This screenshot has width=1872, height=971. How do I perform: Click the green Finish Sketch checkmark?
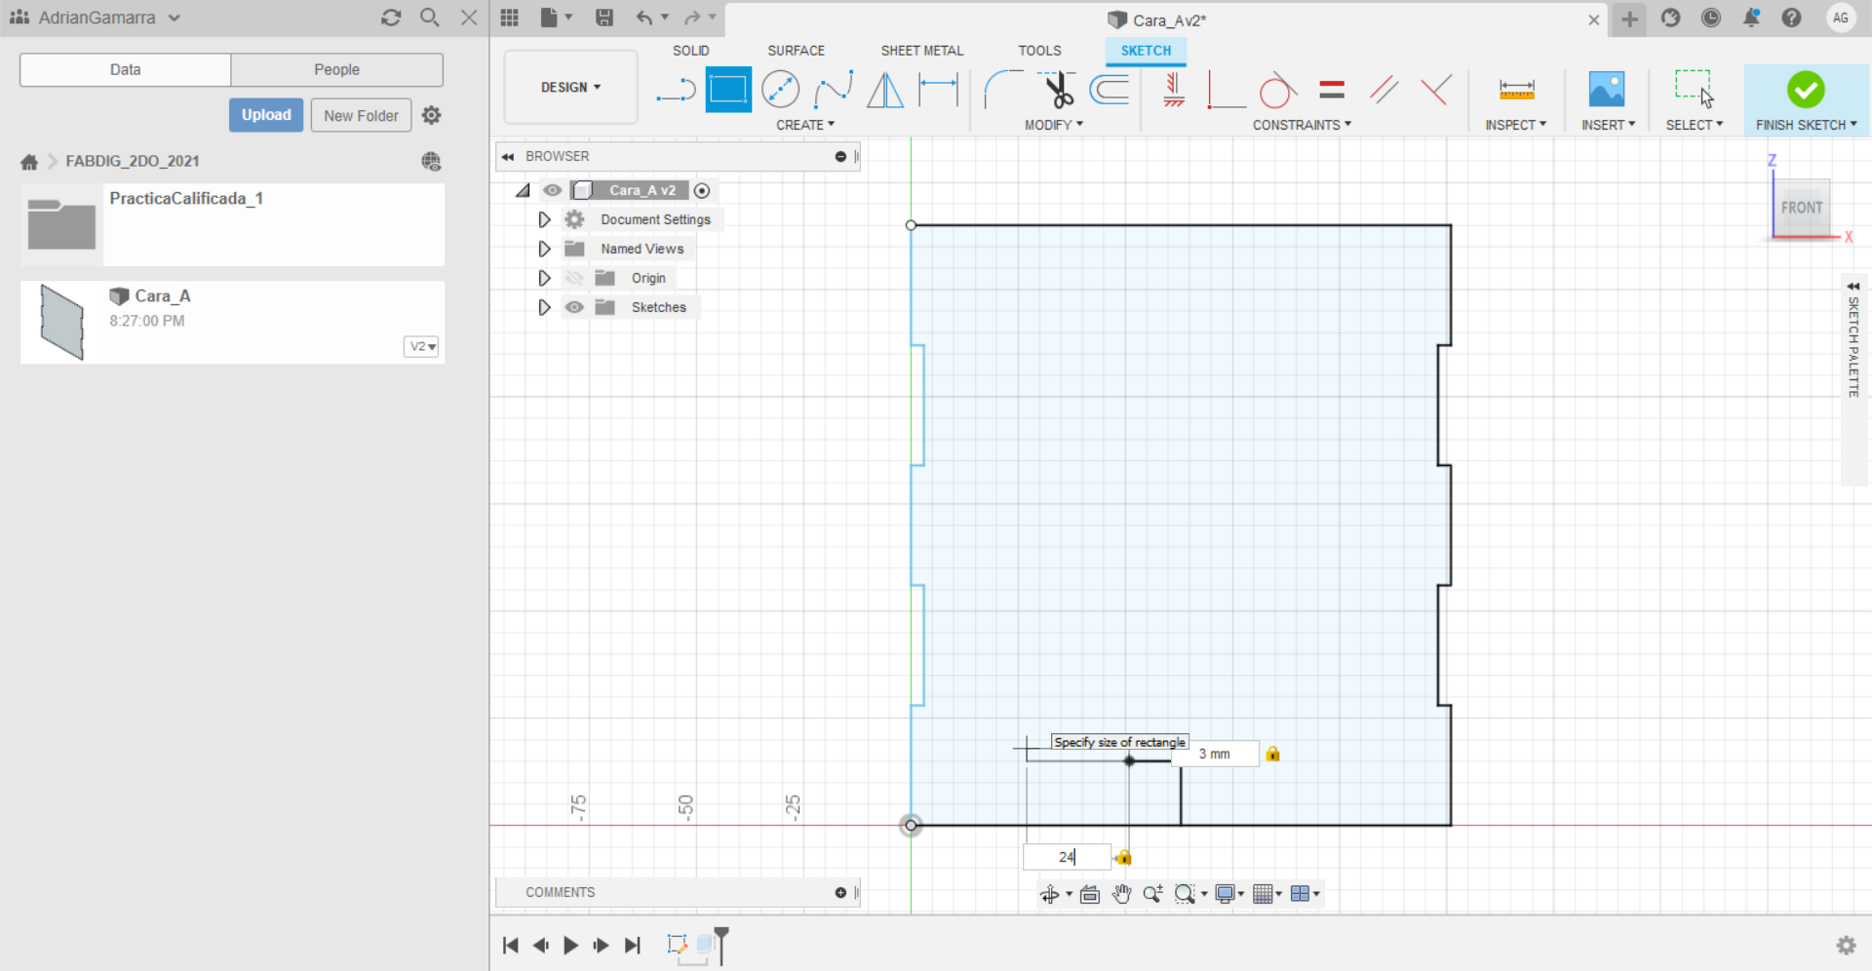(x=1806, y=90)
